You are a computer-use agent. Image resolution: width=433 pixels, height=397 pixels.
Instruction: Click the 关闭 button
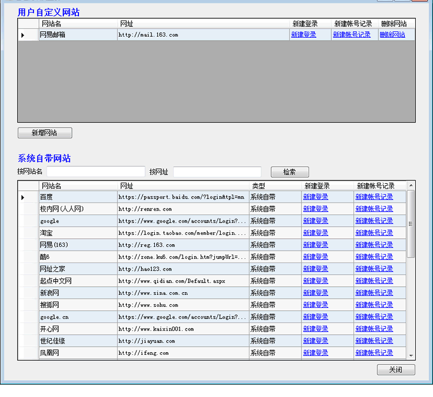(x=396, y=369)
